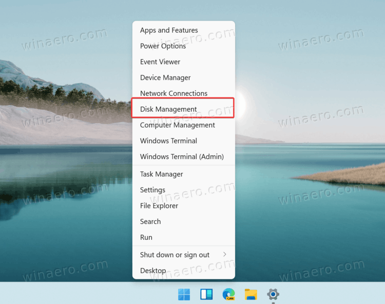
Task: Open Settings gear icon on taskbar
Action: pyautogui.click(x=273, y=294)
